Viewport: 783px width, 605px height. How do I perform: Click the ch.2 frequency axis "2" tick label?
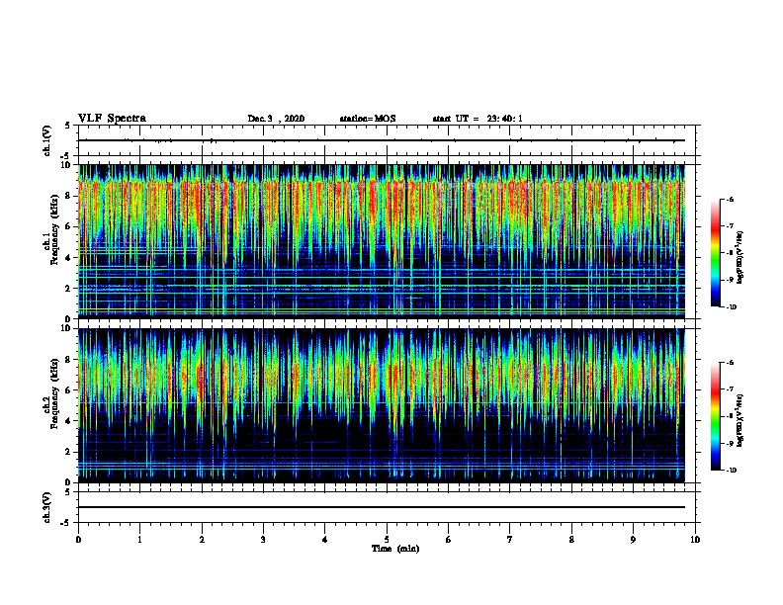[68, 452]
